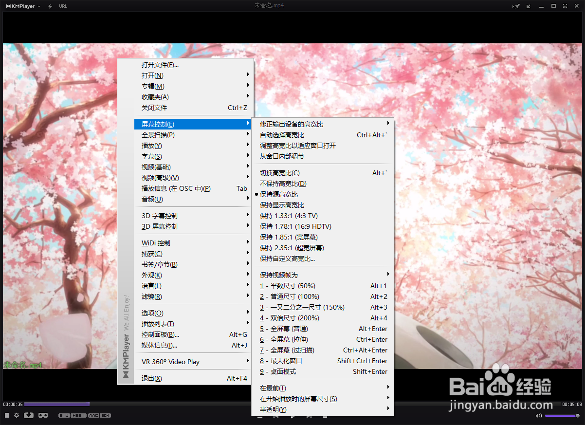Click the VR goggles icon
This screenshot has width=585, height=425.
point(43,415)
